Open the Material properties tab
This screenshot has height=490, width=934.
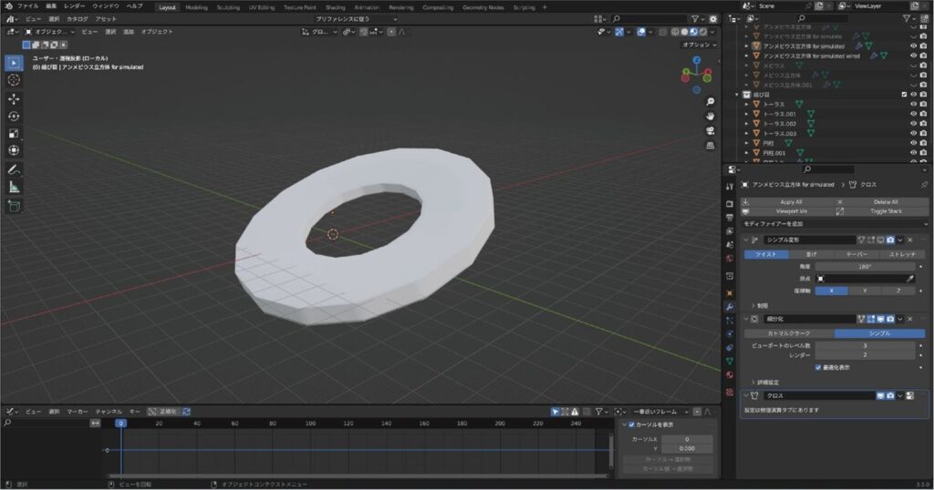tap(730, 374)
